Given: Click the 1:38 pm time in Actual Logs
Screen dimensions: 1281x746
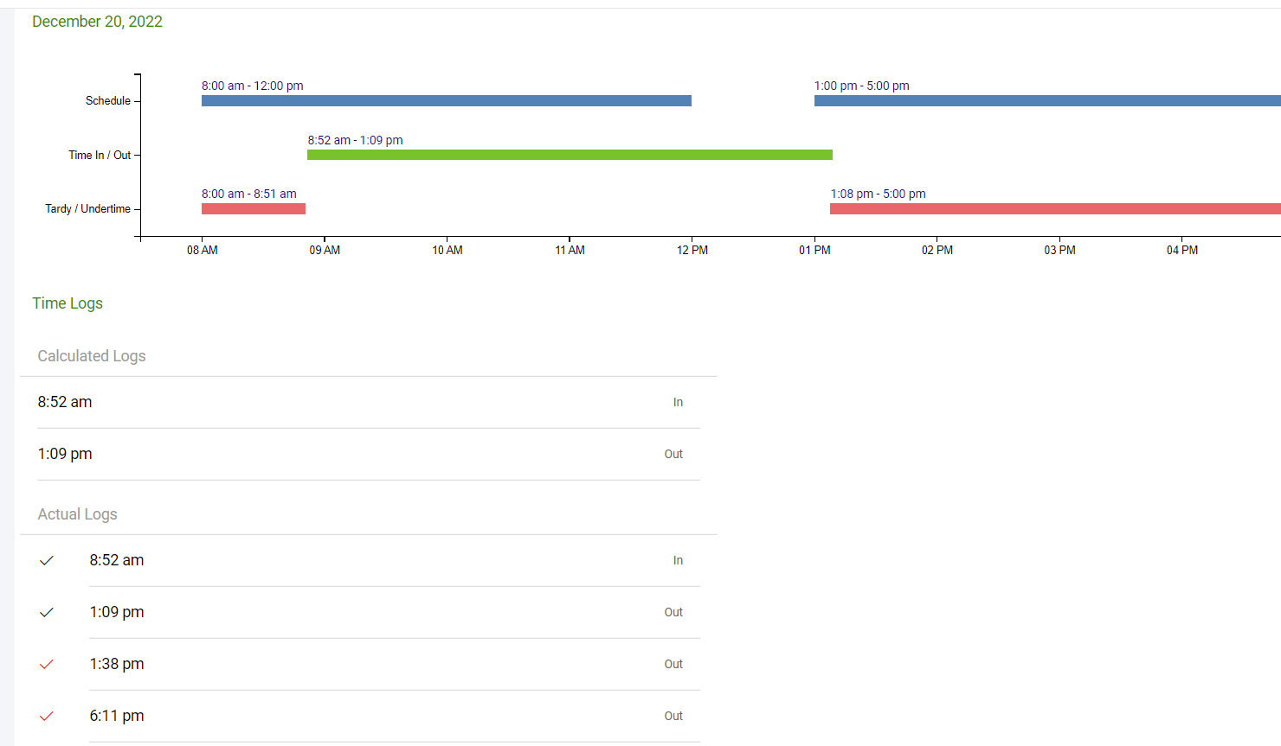Looking at the screenshot, I should 117,664.
